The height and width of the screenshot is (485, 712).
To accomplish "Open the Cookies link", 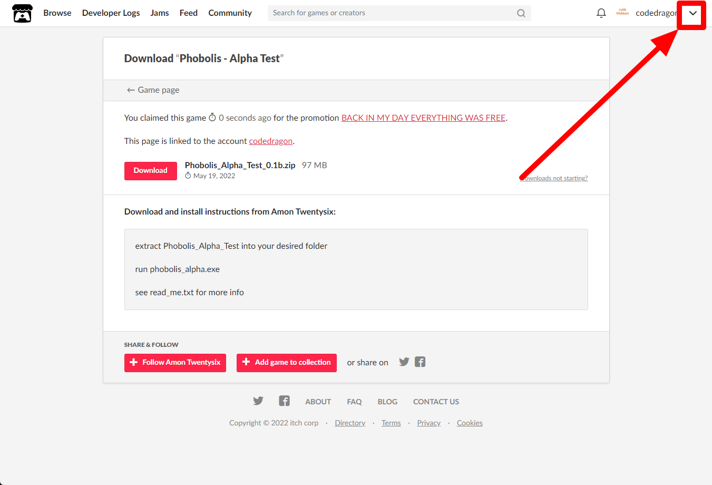I will pos(470,423).
